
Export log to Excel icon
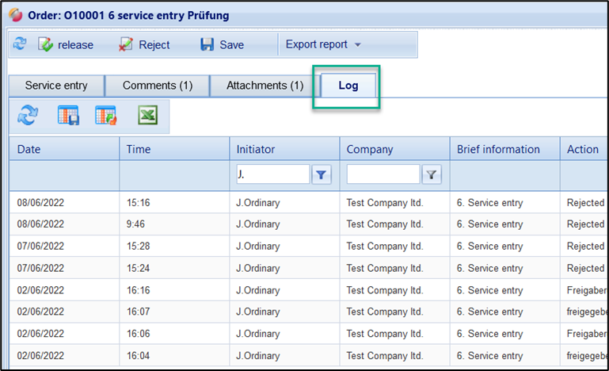(x=147, y=116)
